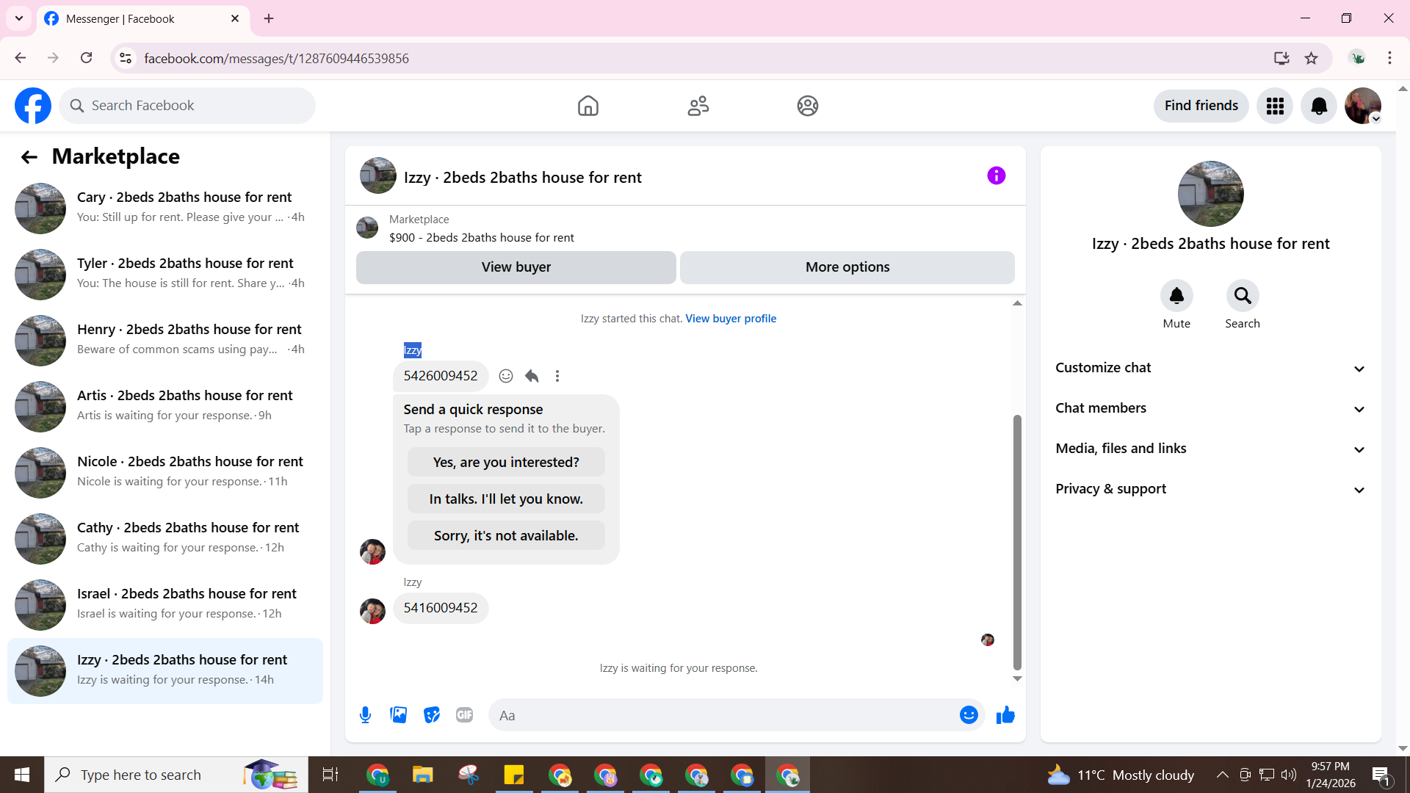Click the voice clip microphone icon

pos(365,715)
